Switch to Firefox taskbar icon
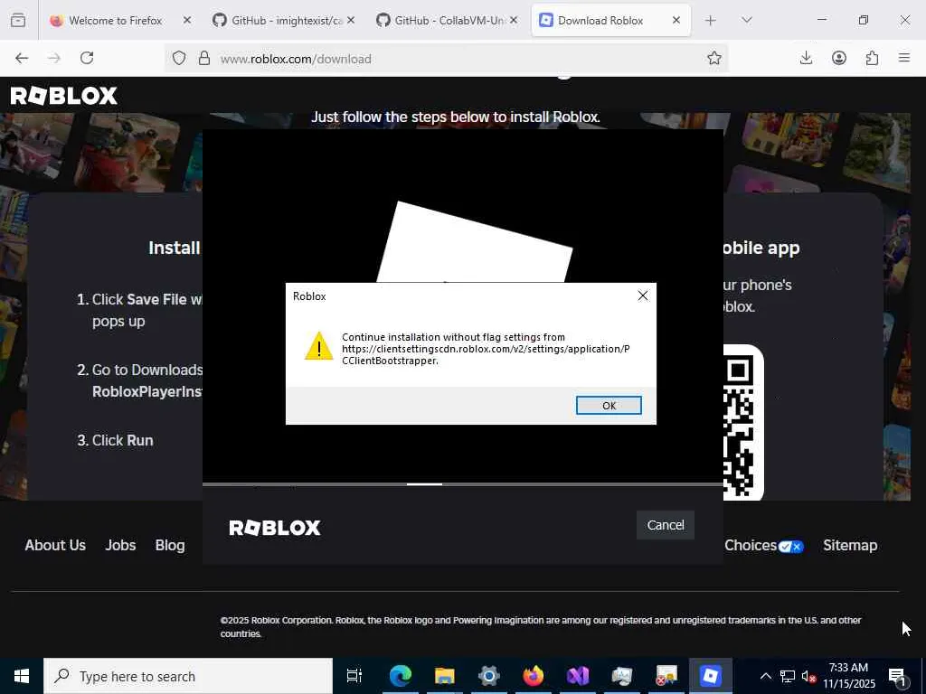926x694 pixels. 534,676
